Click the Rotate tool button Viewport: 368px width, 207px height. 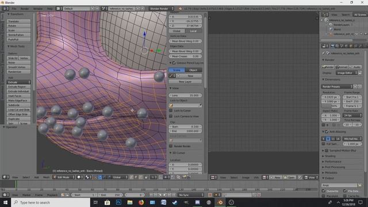(x=18, y=25)
